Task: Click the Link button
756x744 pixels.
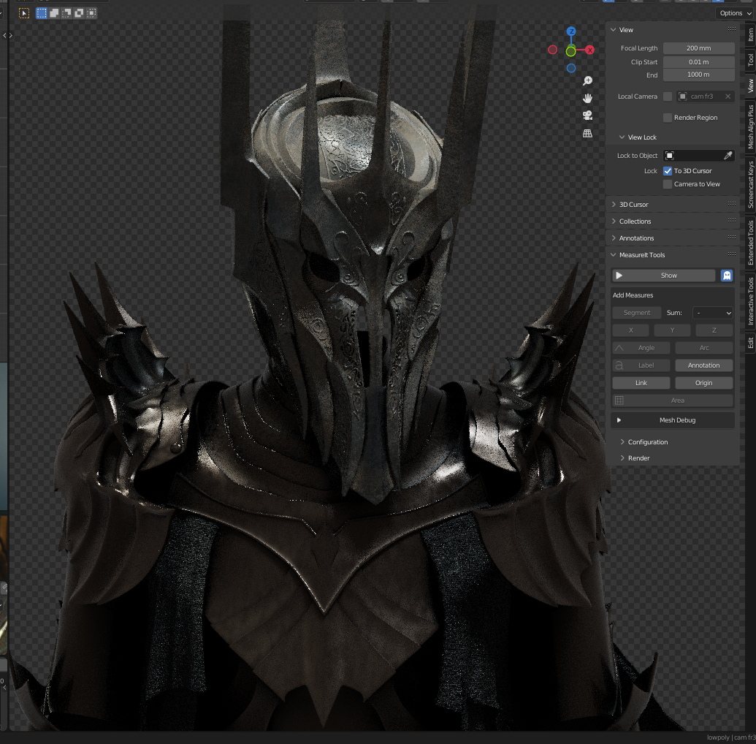Action: [641, 383]
